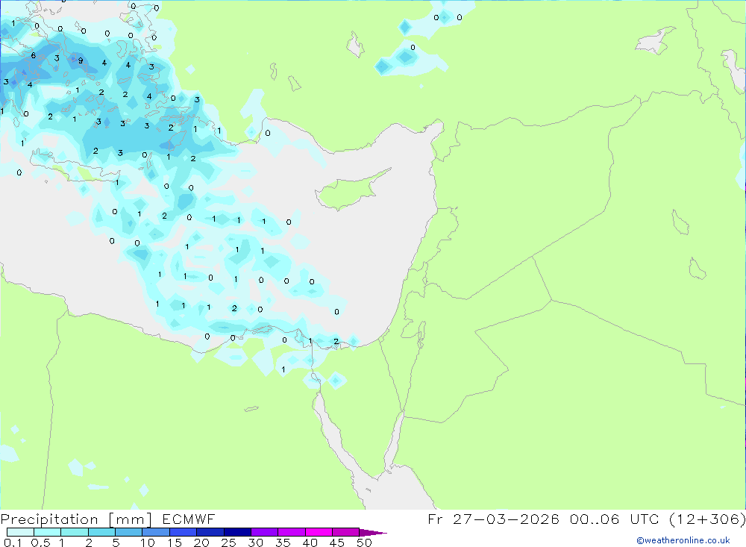Click the '(12+306)' forecast run text
Viewport: 746px width, 547px height.
pyautogui.click(x=707, y=519)
